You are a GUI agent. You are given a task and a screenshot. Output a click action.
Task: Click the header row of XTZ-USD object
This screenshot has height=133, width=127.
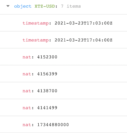(64, 7)
